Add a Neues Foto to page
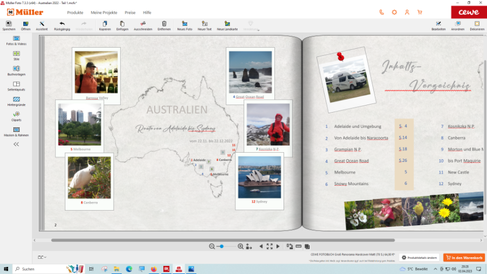Image resolution: width=487 pixels, height=274 pixels. coord(185,25)
